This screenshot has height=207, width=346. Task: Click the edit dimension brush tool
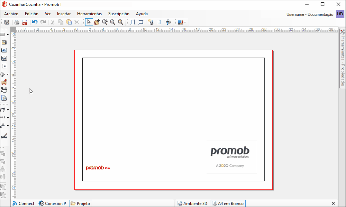click(x=4, y=136)
